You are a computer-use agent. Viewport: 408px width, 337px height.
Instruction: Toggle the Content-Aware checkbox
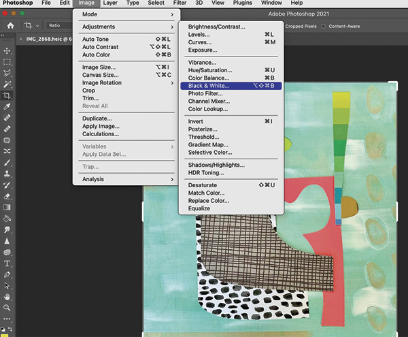point(323,27)
